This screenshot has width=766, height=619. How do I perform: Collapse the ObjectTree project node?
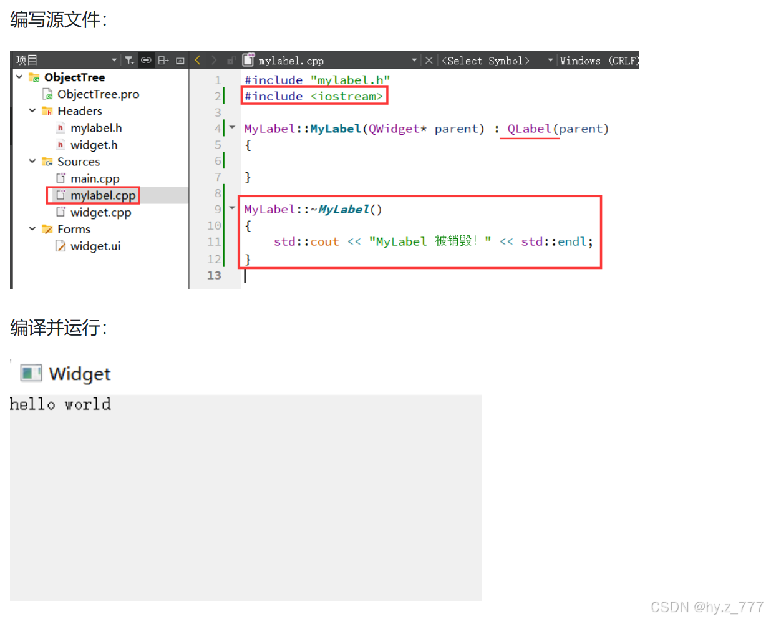coord(19,77)
